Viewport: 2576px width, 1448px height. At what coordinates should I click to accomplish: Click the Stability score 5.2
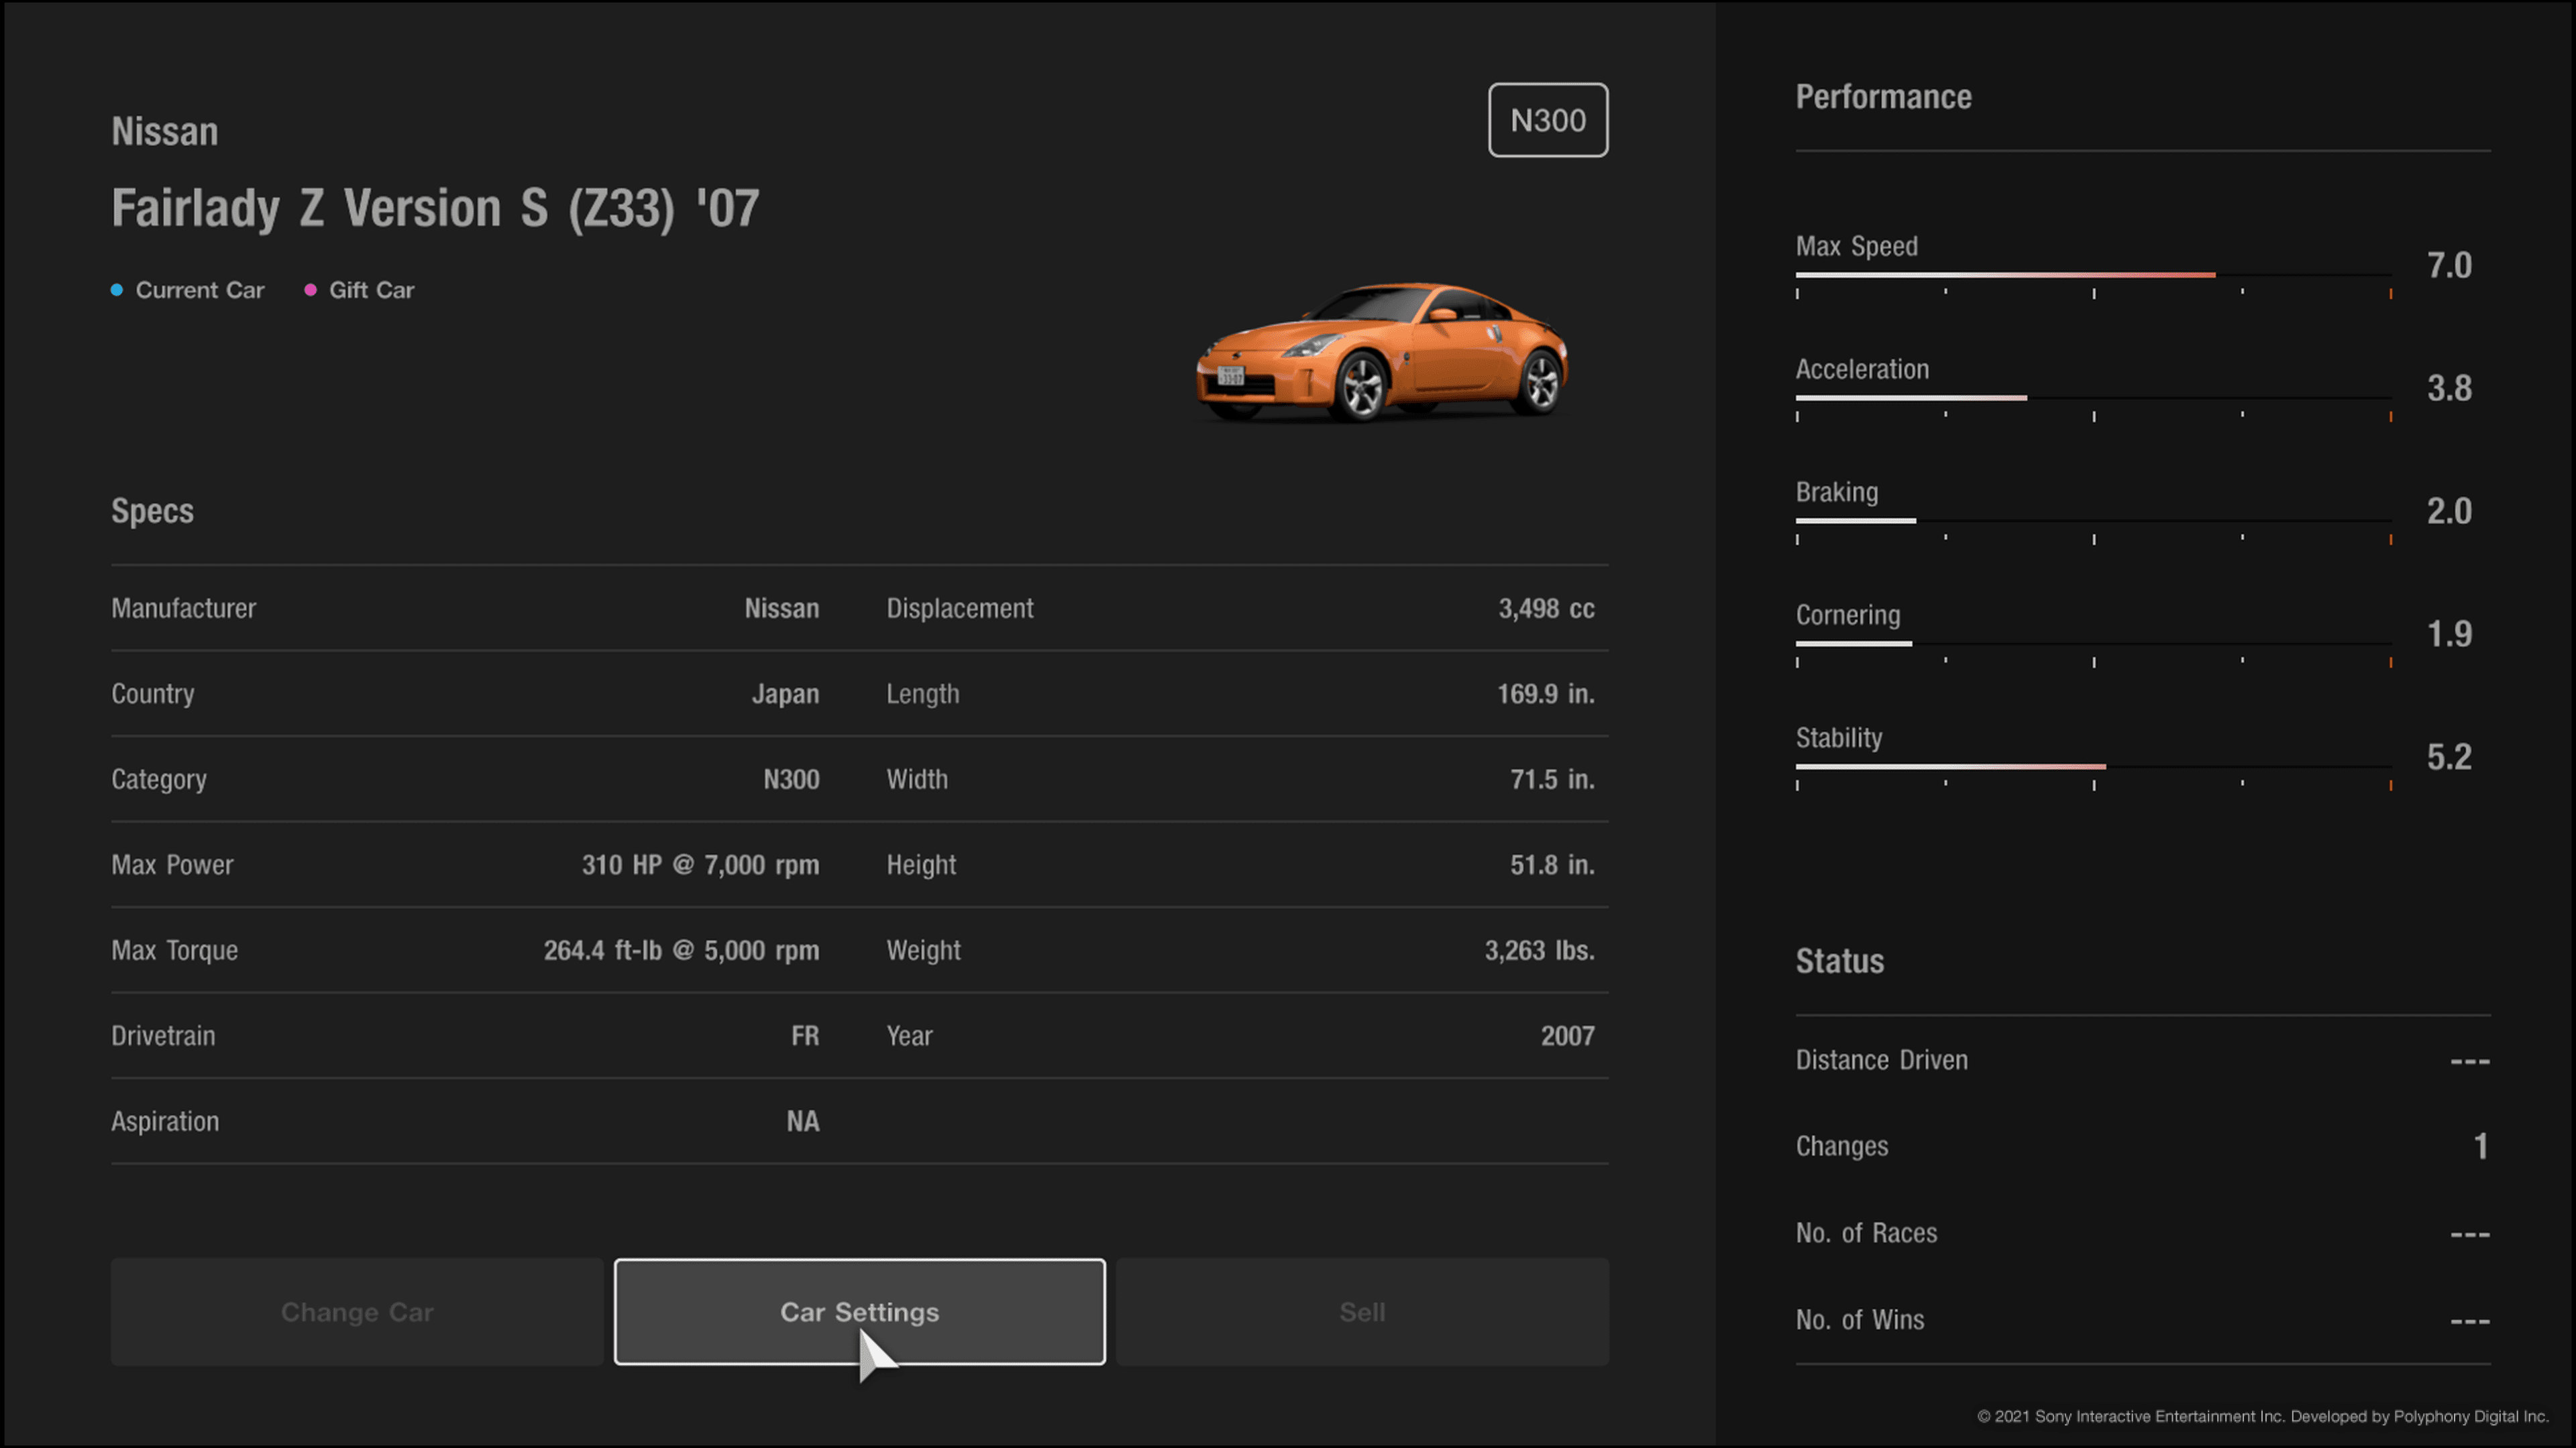coord(2449,758)
